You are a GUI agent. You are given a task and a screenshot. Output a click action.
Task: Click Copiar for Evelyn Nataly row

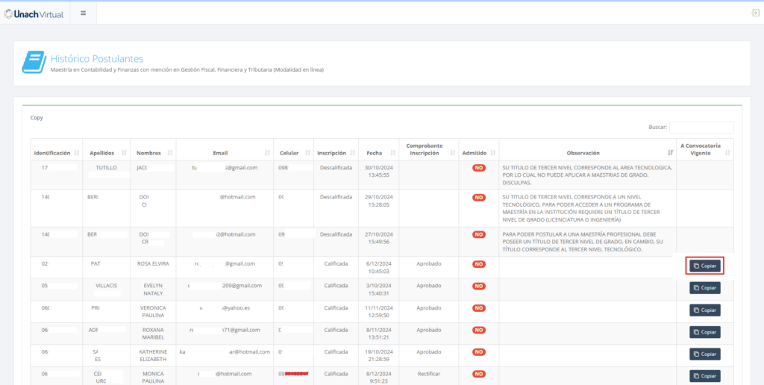704,288
